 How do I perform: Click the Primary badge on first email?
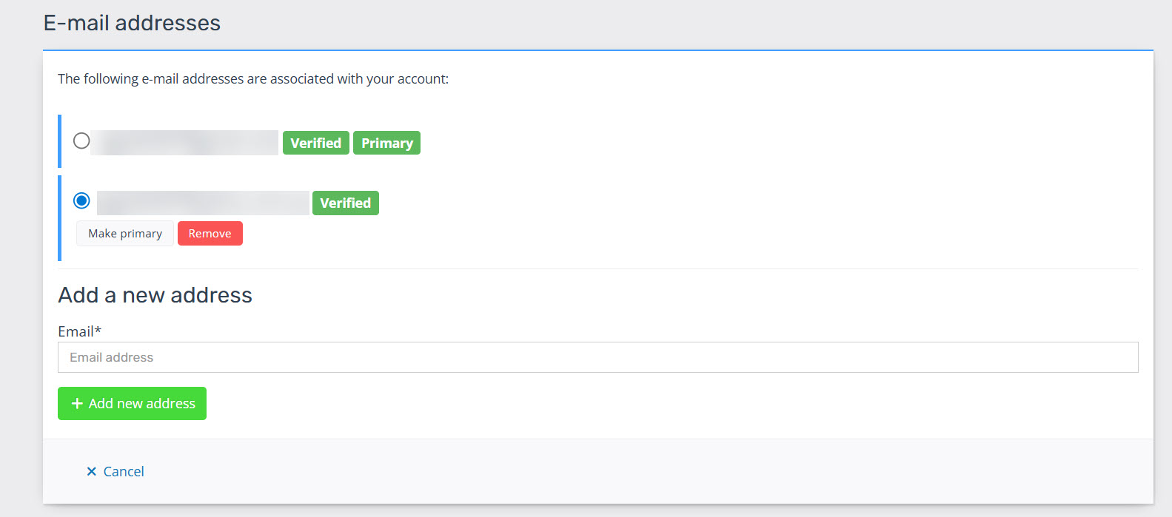(x=386, y=143)
